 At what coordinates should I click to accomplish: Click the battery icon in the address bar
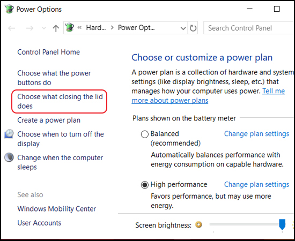(x=69, y=27)
